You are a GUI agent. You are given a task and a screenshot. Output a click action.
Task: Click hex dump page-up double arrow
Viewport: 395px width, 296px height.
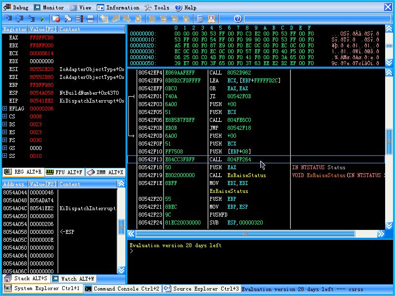[389, 29]
